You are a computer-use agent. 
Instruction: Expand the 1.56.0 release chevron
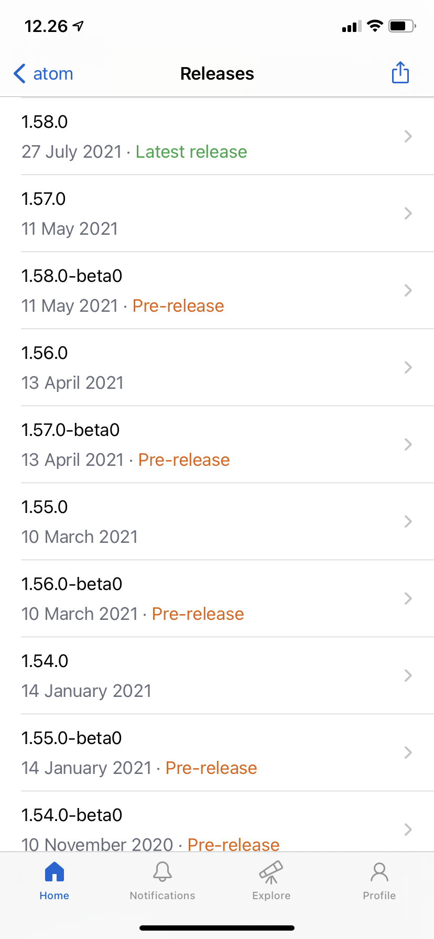pyautogui.click(x=408, y=367)
